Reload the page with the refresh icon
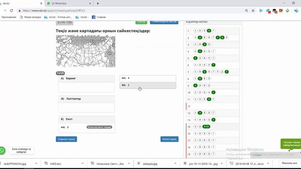The image size is (301, 169). coord(11,10)
